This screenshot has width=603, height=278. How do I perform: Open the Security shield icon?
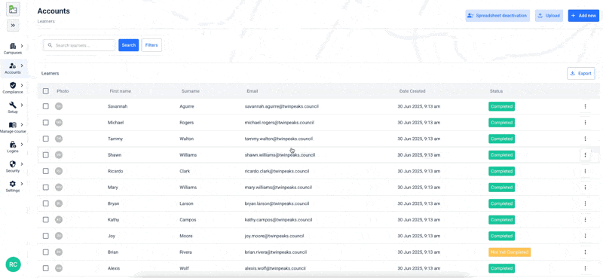(x=13, y=164)
